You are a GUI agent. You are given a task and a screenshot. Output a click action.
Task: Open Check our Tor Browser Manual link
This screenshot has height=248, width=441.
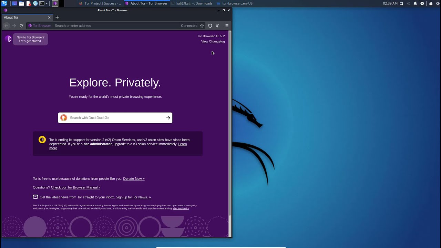tap(75, 187)
